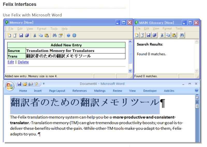Viewport: 207px width, 147px height.
Task: Click Cut scissors icon in Glossary toolbar
Action: pos(162,35)
